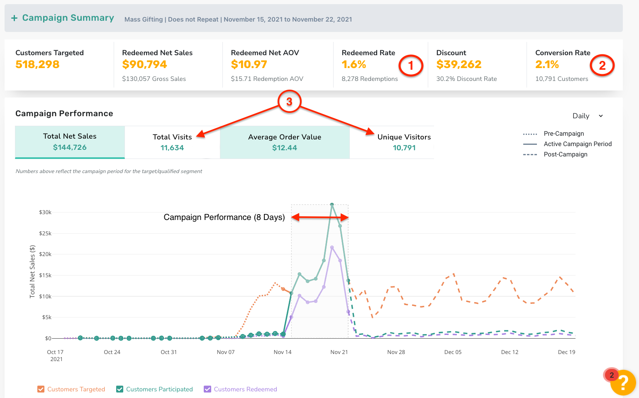639x398 pixels.
Task: Click the 10,791 Customers text
Action: 562,79
